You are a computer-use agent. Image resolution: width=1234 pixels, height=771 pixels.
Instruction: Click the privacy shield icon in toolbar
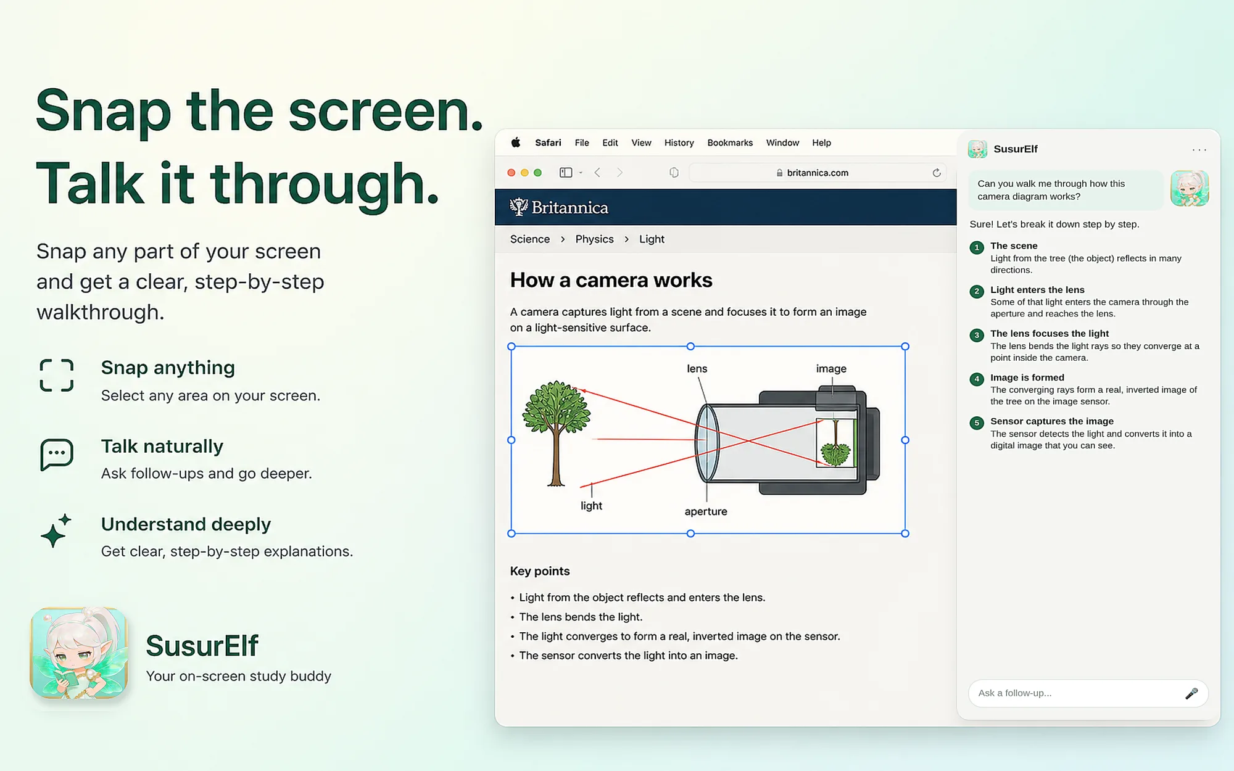point(674,173)
